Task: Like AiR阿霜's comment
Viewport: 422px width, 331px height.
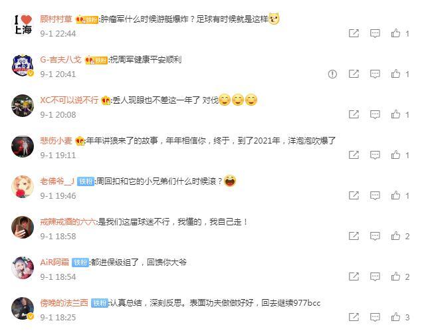Action: click(395, 276)
